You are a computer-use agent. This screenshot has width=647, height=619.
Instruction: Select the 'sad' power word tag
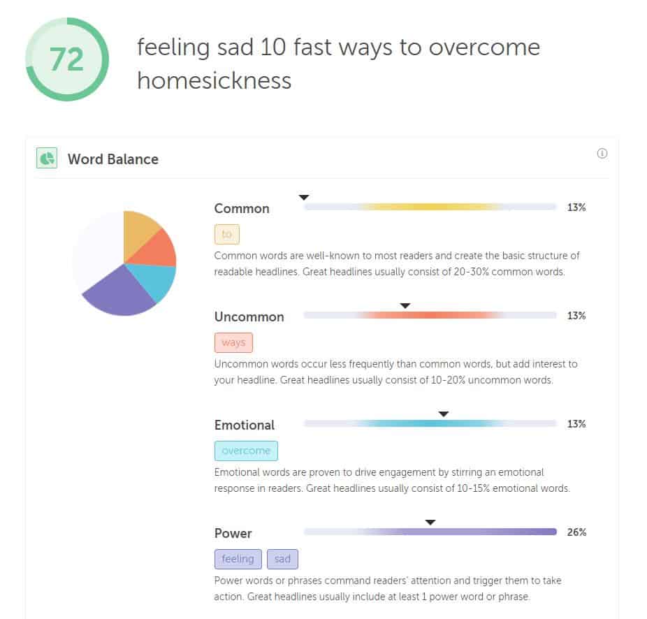283,559
